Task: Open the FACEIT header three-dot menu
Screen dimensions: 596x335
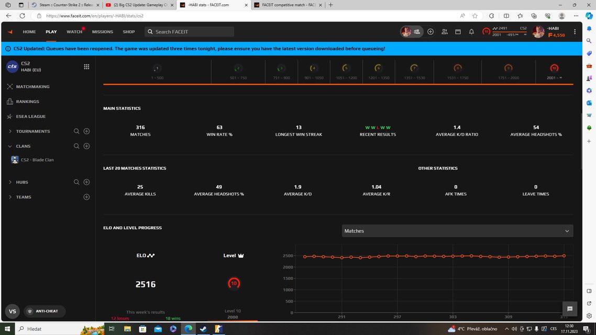Action: [575, 32]
